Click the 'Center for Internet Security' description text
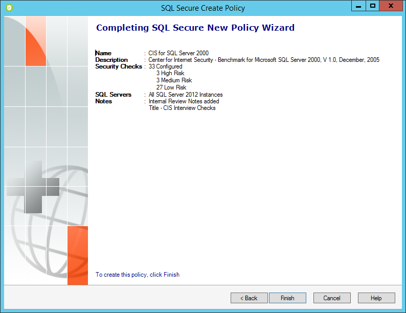Viewport: 406px width, 313px height. click(x=263, y=60)
